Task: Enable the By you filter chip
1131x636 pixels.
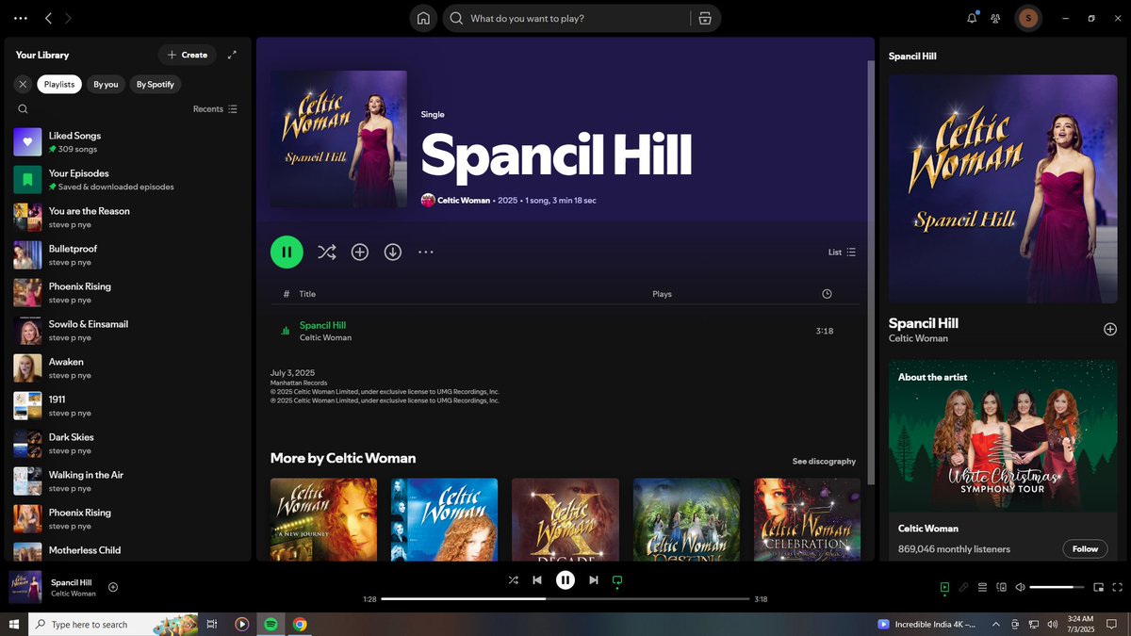Action: (106, 84)
